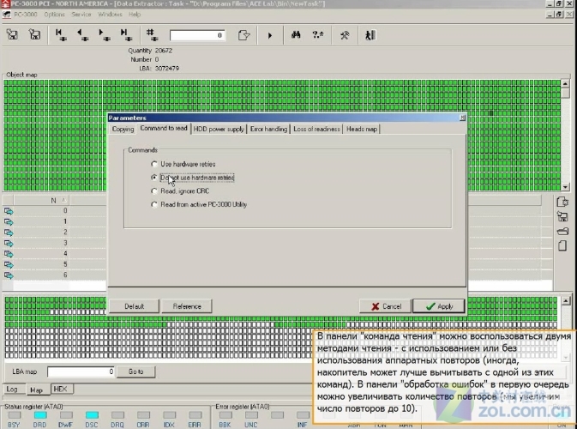Switch to the Copying tab
This screenshot has width=577, height=429.
pyautogui.click(x=123, y=130)
